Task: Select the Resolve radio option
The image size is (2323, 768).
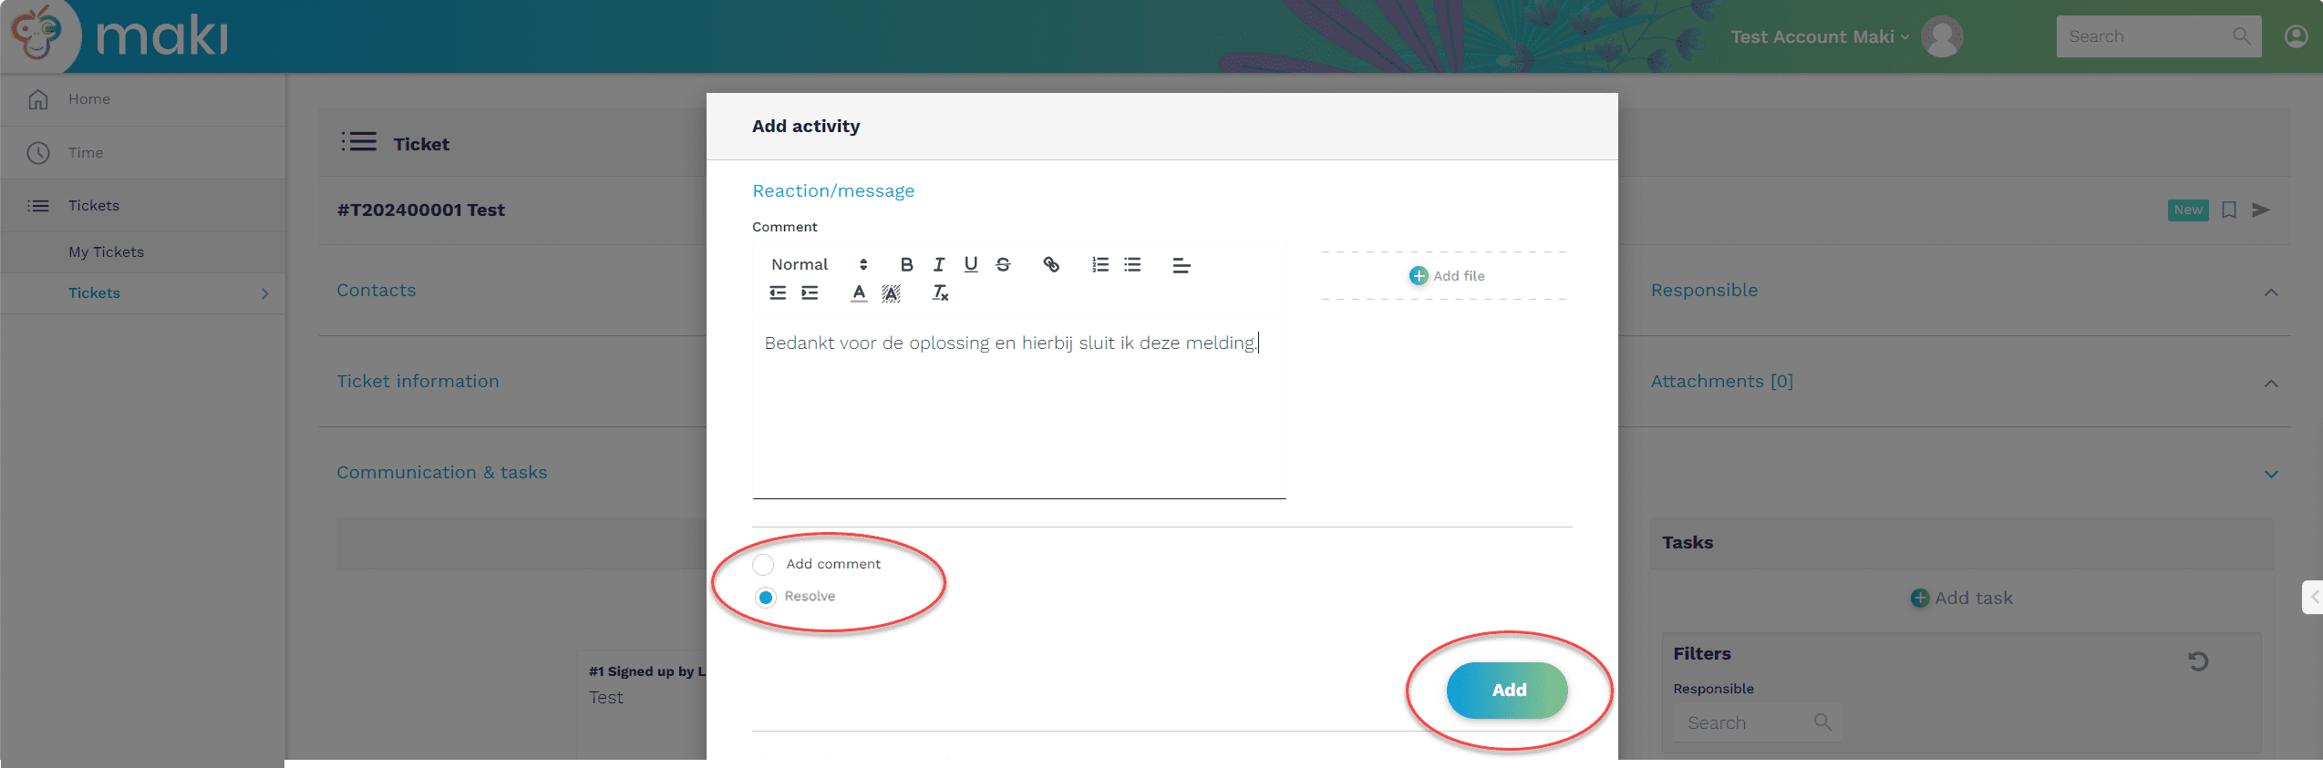Action: pos(766,597)
